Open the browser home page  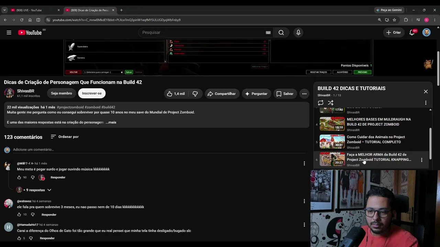(x=30, y=20)
